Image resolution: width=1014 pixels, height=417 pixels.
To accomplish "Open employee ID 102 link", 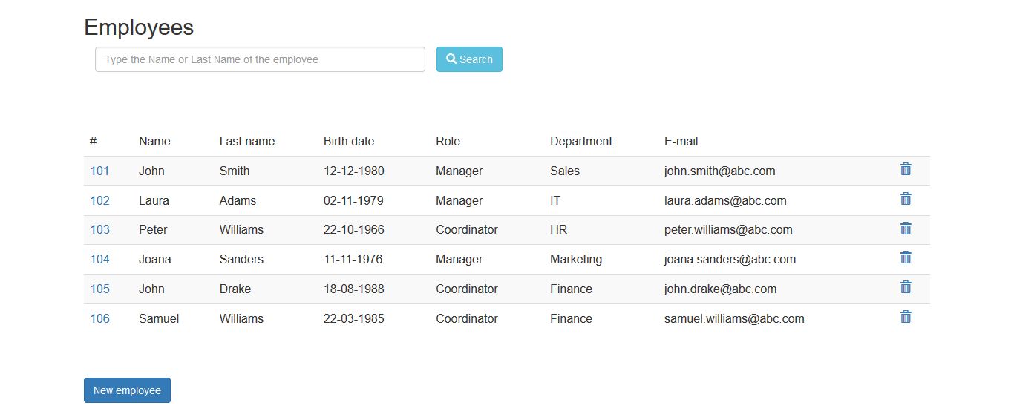I will click(99, 200).
